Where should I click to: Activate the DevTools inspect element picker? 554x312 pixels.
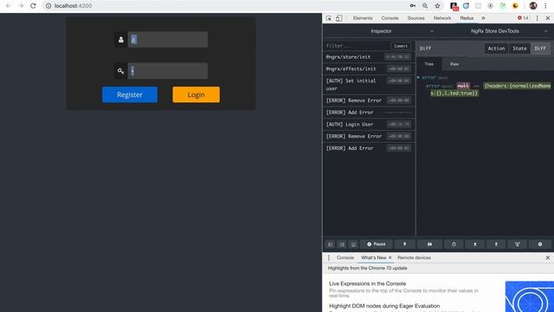329,18
